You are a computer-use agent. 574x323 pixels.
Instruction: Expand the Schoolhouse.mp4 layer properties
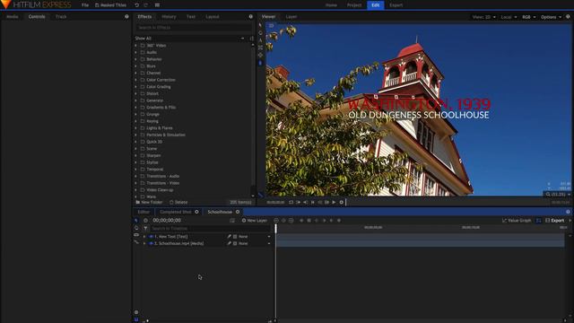coord(144,243)
